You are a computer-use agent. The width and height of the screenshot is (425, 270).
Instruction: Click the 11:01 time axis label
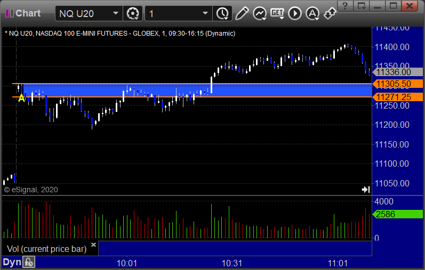coord(338,263)
